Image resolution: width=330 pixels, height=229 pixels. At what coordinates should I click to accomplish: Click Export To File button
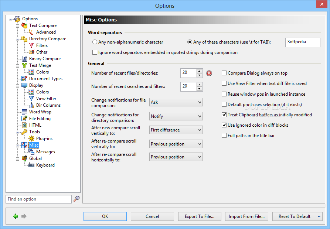click(x=200, y=216)
